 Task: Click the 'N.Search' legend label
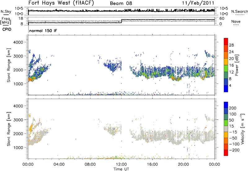tap(239, 11)
